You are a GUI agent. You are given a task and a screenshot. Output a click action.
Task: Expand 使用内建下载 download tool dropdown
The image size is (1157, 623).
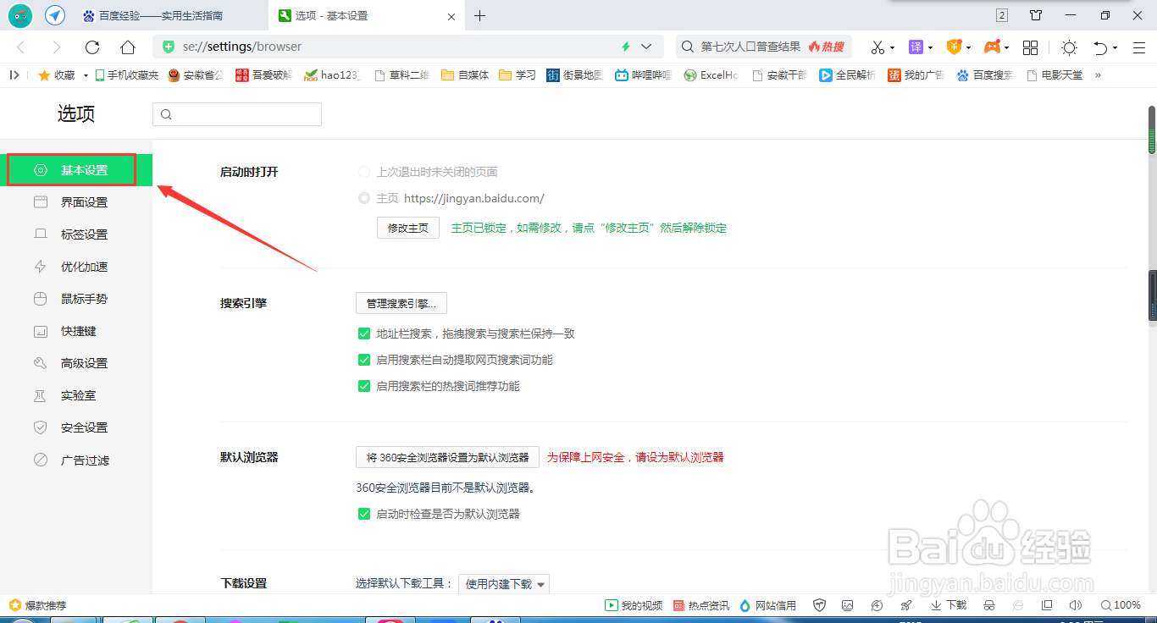click(x=503, y=583)
